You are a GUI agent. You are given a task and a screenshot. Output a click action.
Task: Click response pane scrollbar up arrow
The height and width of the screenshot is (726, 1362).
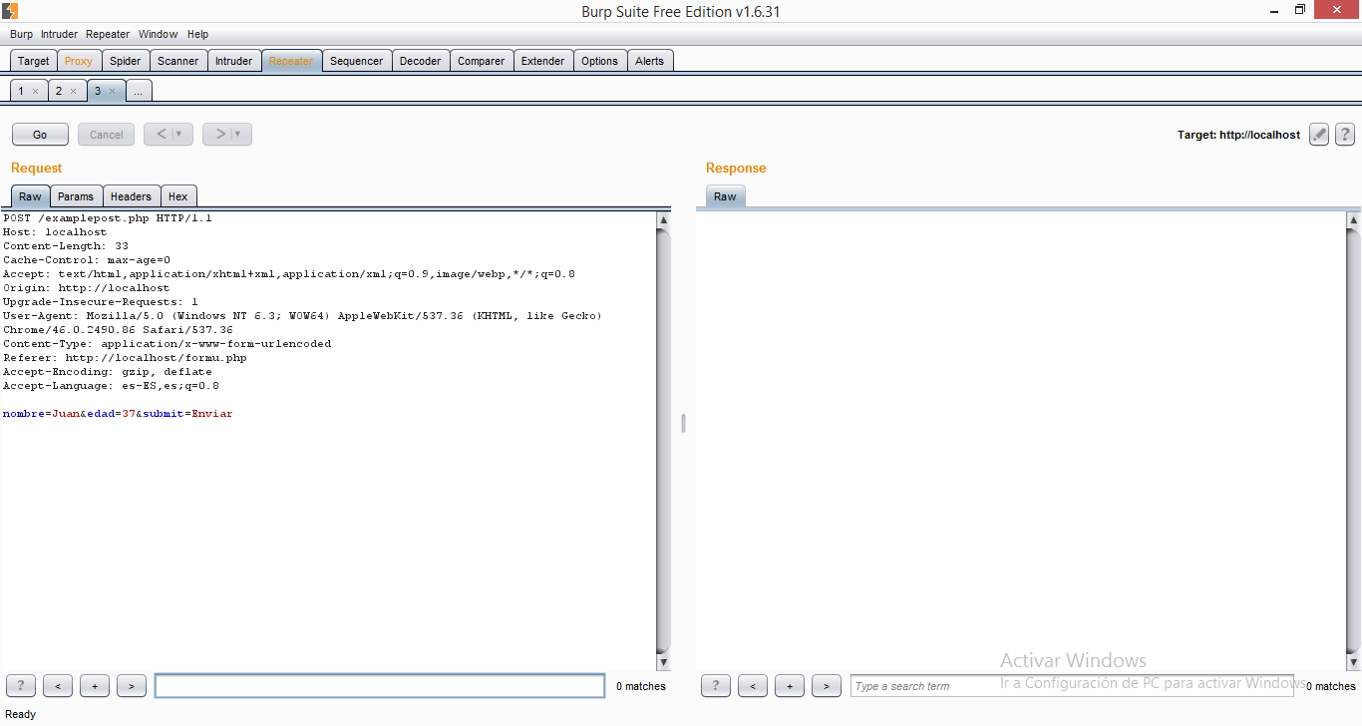tap(1353, 219)
